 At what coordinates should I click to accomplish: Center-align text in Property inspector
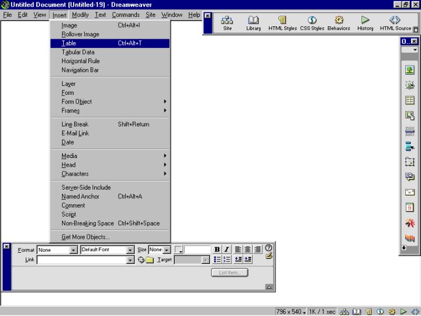(x=247, y=250)
